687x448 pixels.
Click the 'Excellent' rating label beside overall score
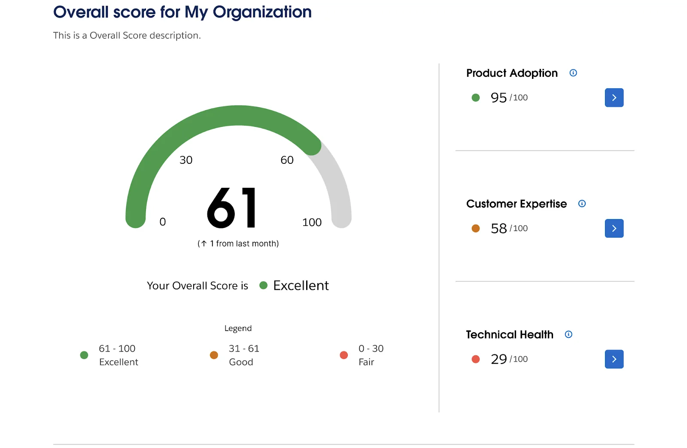[301, 286]
